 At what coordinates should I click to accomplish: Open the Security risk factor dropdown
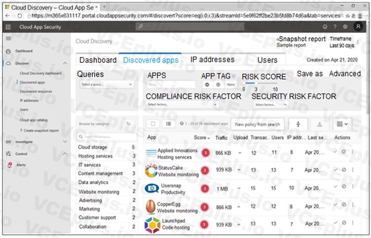click(x=271, y=104)
